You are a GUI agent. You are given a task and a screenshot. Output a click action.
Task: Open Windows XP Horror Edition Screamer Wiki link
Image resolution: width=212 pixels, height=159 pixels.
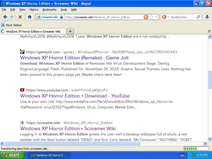(68, 129)
